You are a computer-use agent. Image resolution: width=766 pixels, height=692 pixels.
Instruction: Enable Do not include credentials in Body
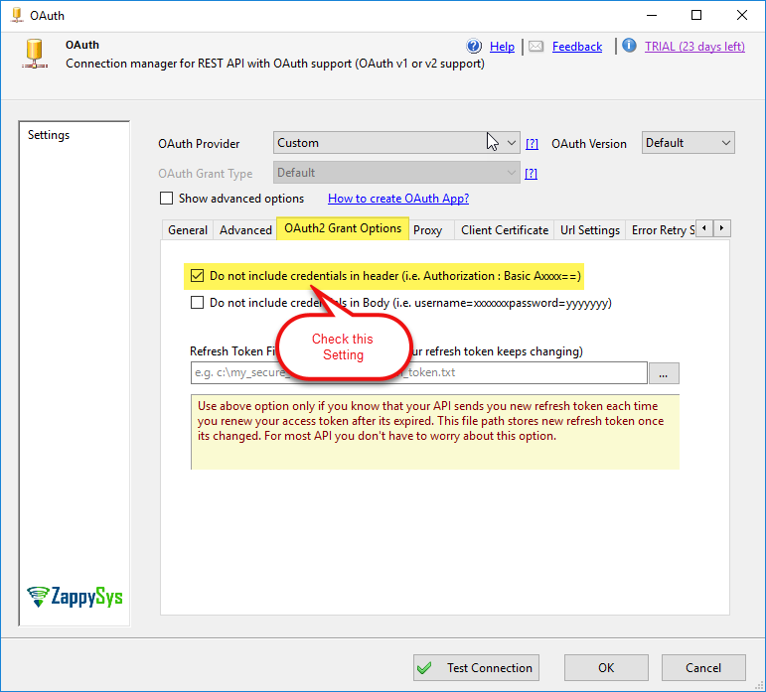tap(197, 303)
